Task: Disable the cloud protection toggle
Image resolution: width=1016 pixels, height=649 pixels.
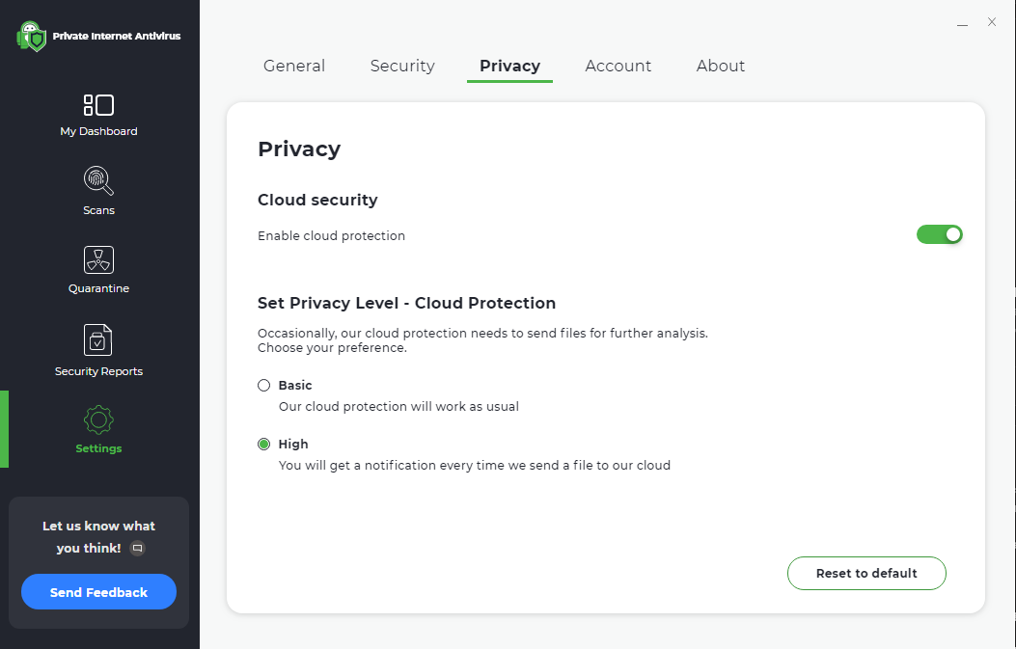Action: [939, 234]
